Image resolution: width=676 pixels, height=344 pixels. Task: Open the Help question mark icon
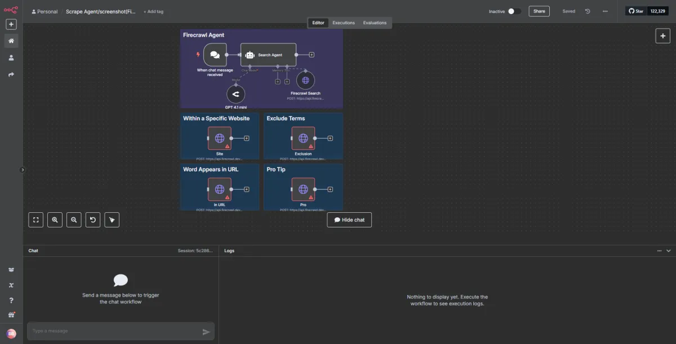coord(11,300)
